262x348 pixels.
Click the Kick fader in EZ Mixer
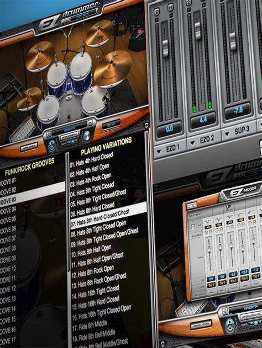pyautogui.click(x=209, y=249)
